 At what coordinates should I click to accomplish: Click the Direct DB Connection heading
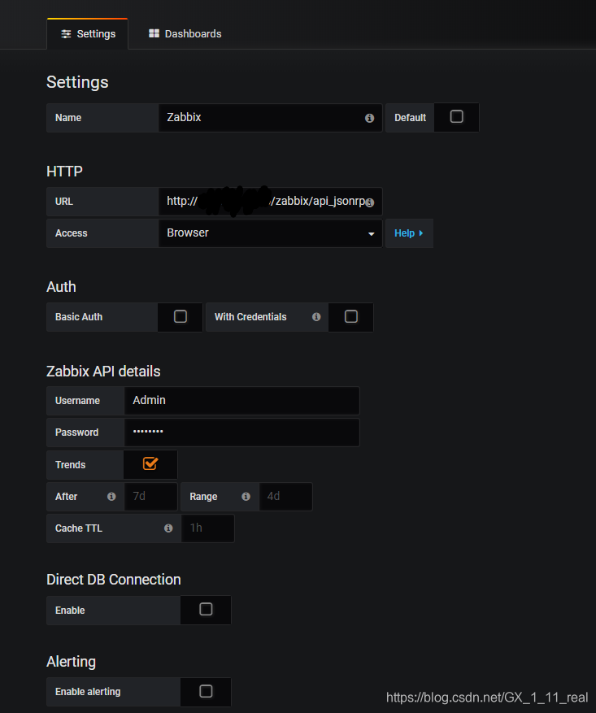[x=114, y=580]
